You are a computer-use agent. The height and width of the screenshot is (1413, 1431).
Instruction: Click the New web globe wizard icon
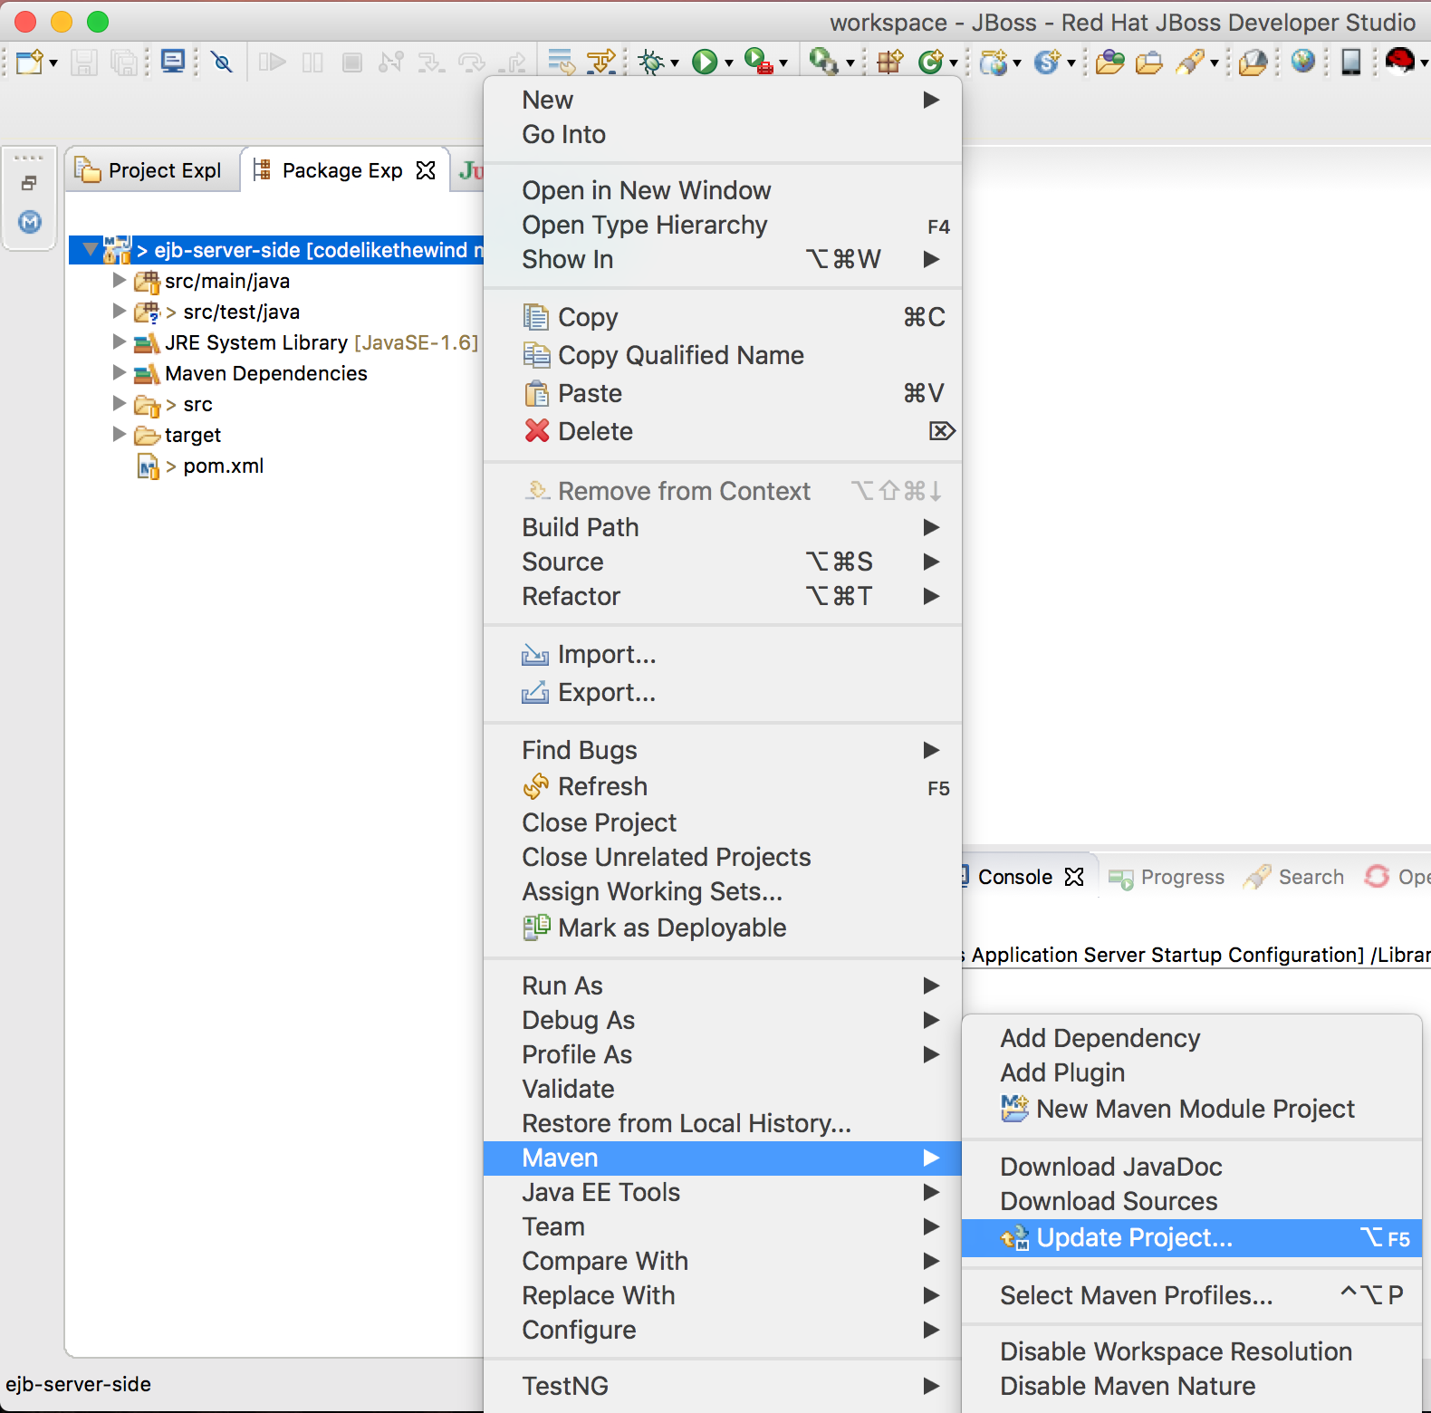pyautogui.click(x=994, y=62)
